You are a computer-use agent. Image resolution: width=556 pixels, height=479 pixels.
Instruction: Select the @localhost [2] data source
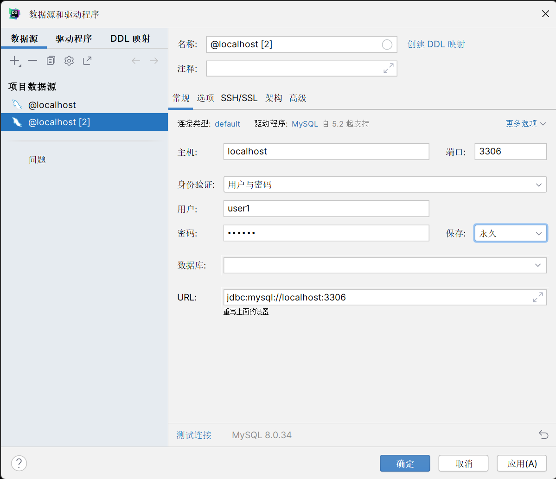pos(84,122)
